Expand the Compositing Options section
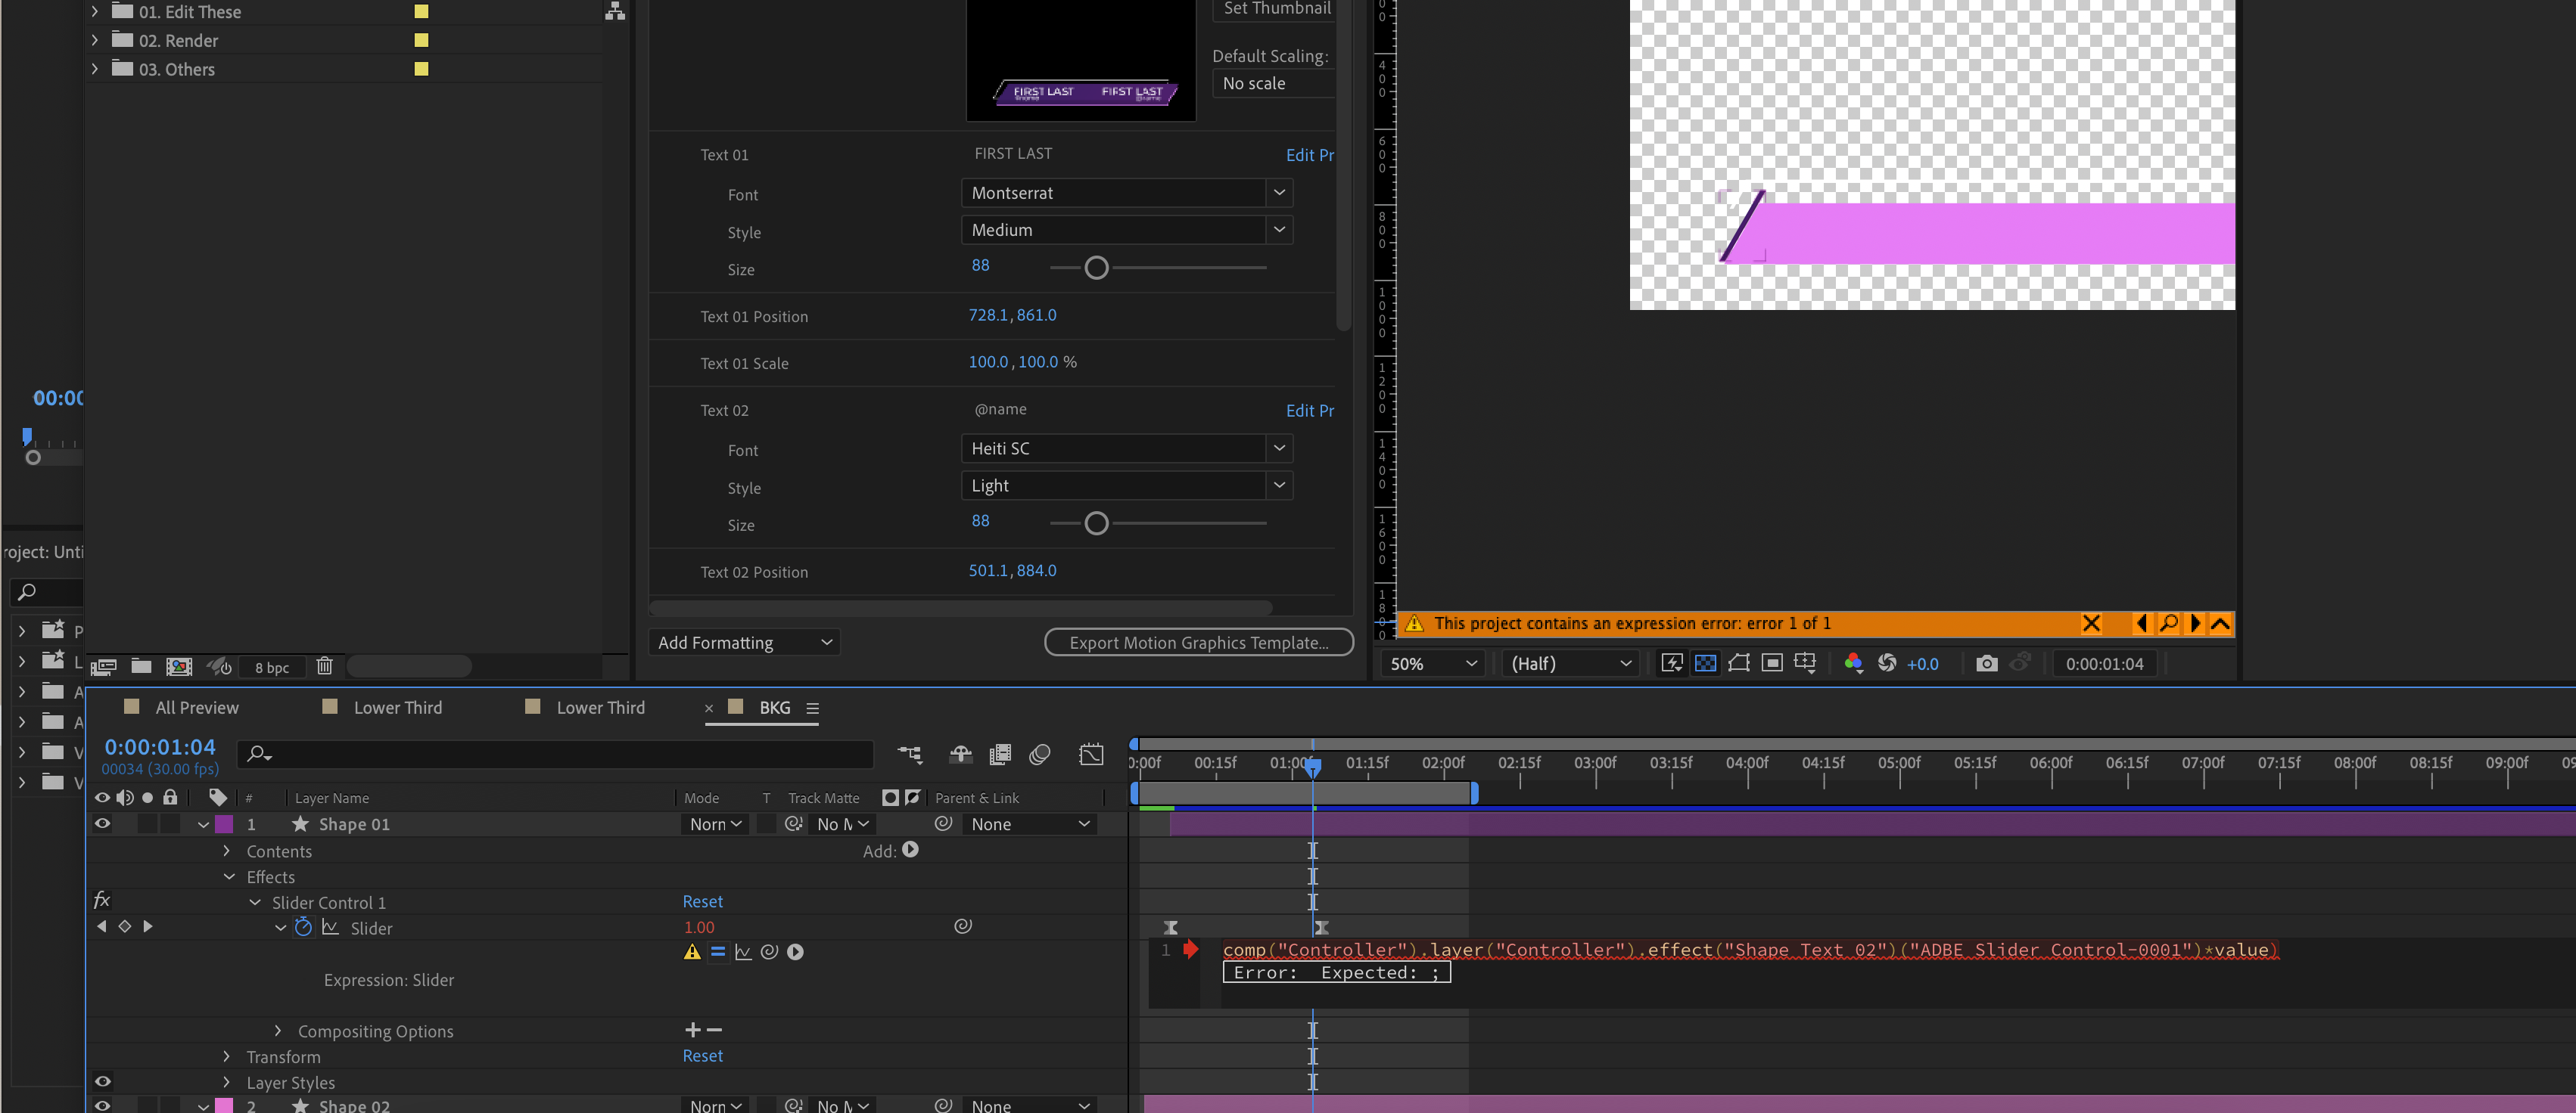The width and height of the screenshot is (2576, 1113). pyautogui.click(x=277, y=1030)
